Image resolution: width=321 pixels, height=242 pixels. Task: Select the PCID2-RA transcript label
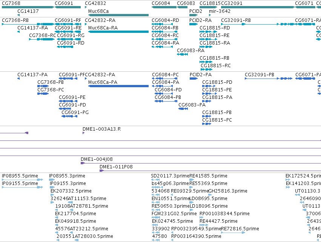click(x=200, y=20)
